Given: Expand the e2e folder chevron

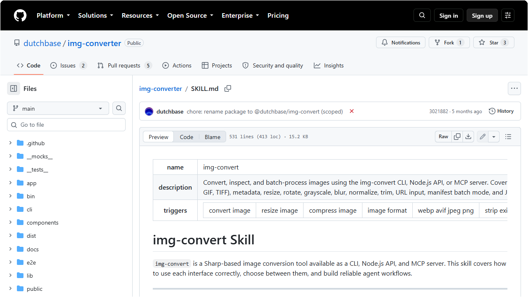Looking at the screenshot, I should click(x=10, y=262).
